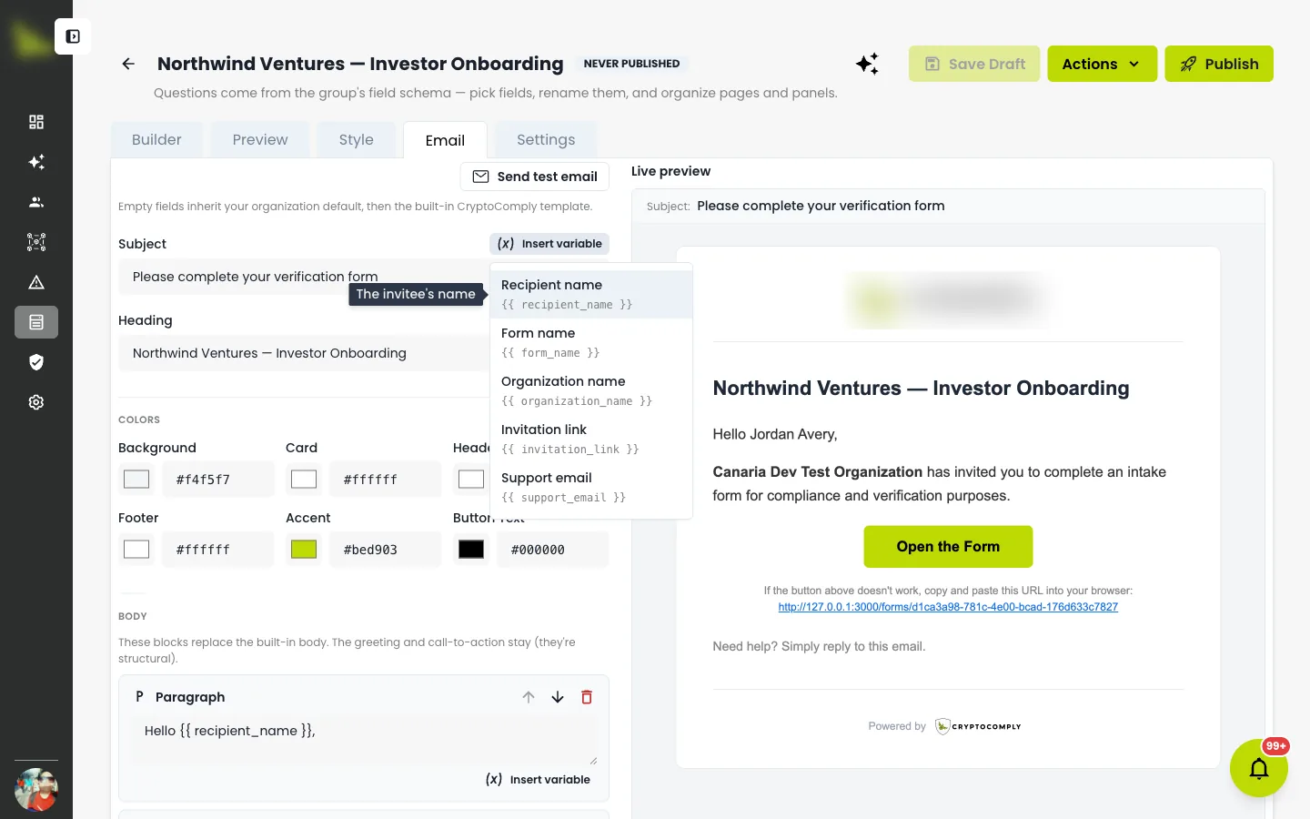Click the Paragraph text area

(364, 740)
